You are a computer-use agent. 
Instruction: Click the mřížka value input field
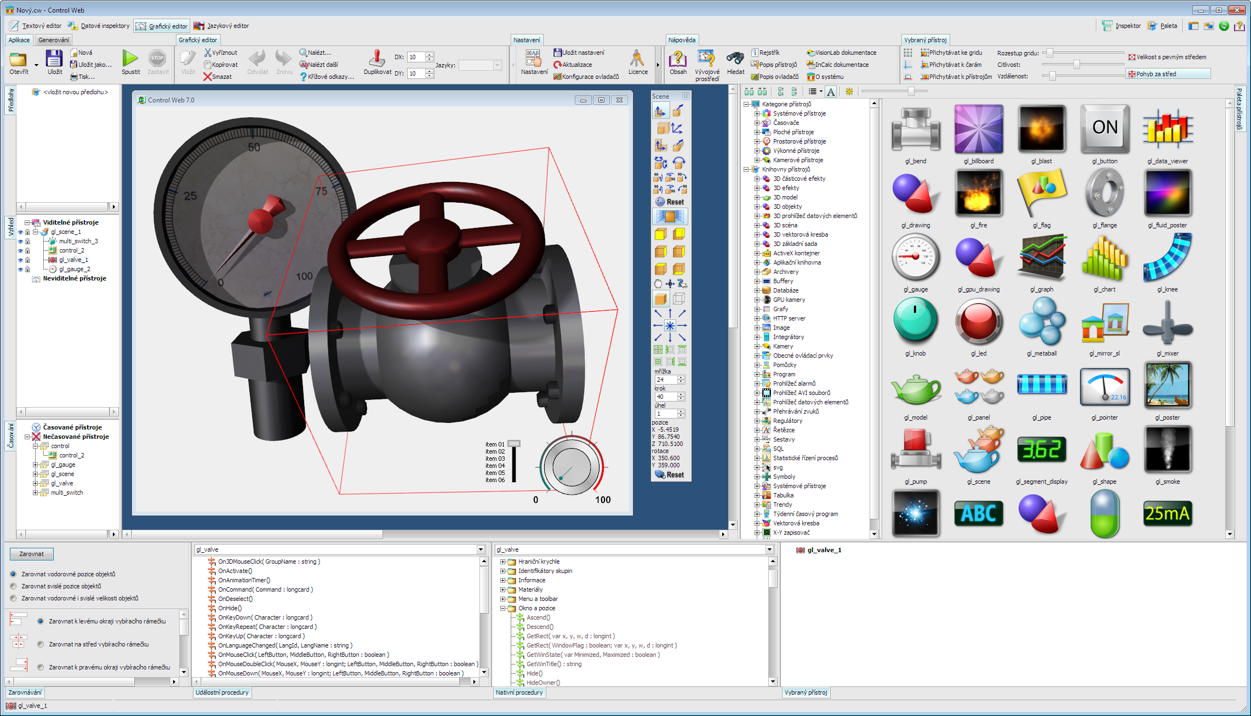(x=665, y=380)
